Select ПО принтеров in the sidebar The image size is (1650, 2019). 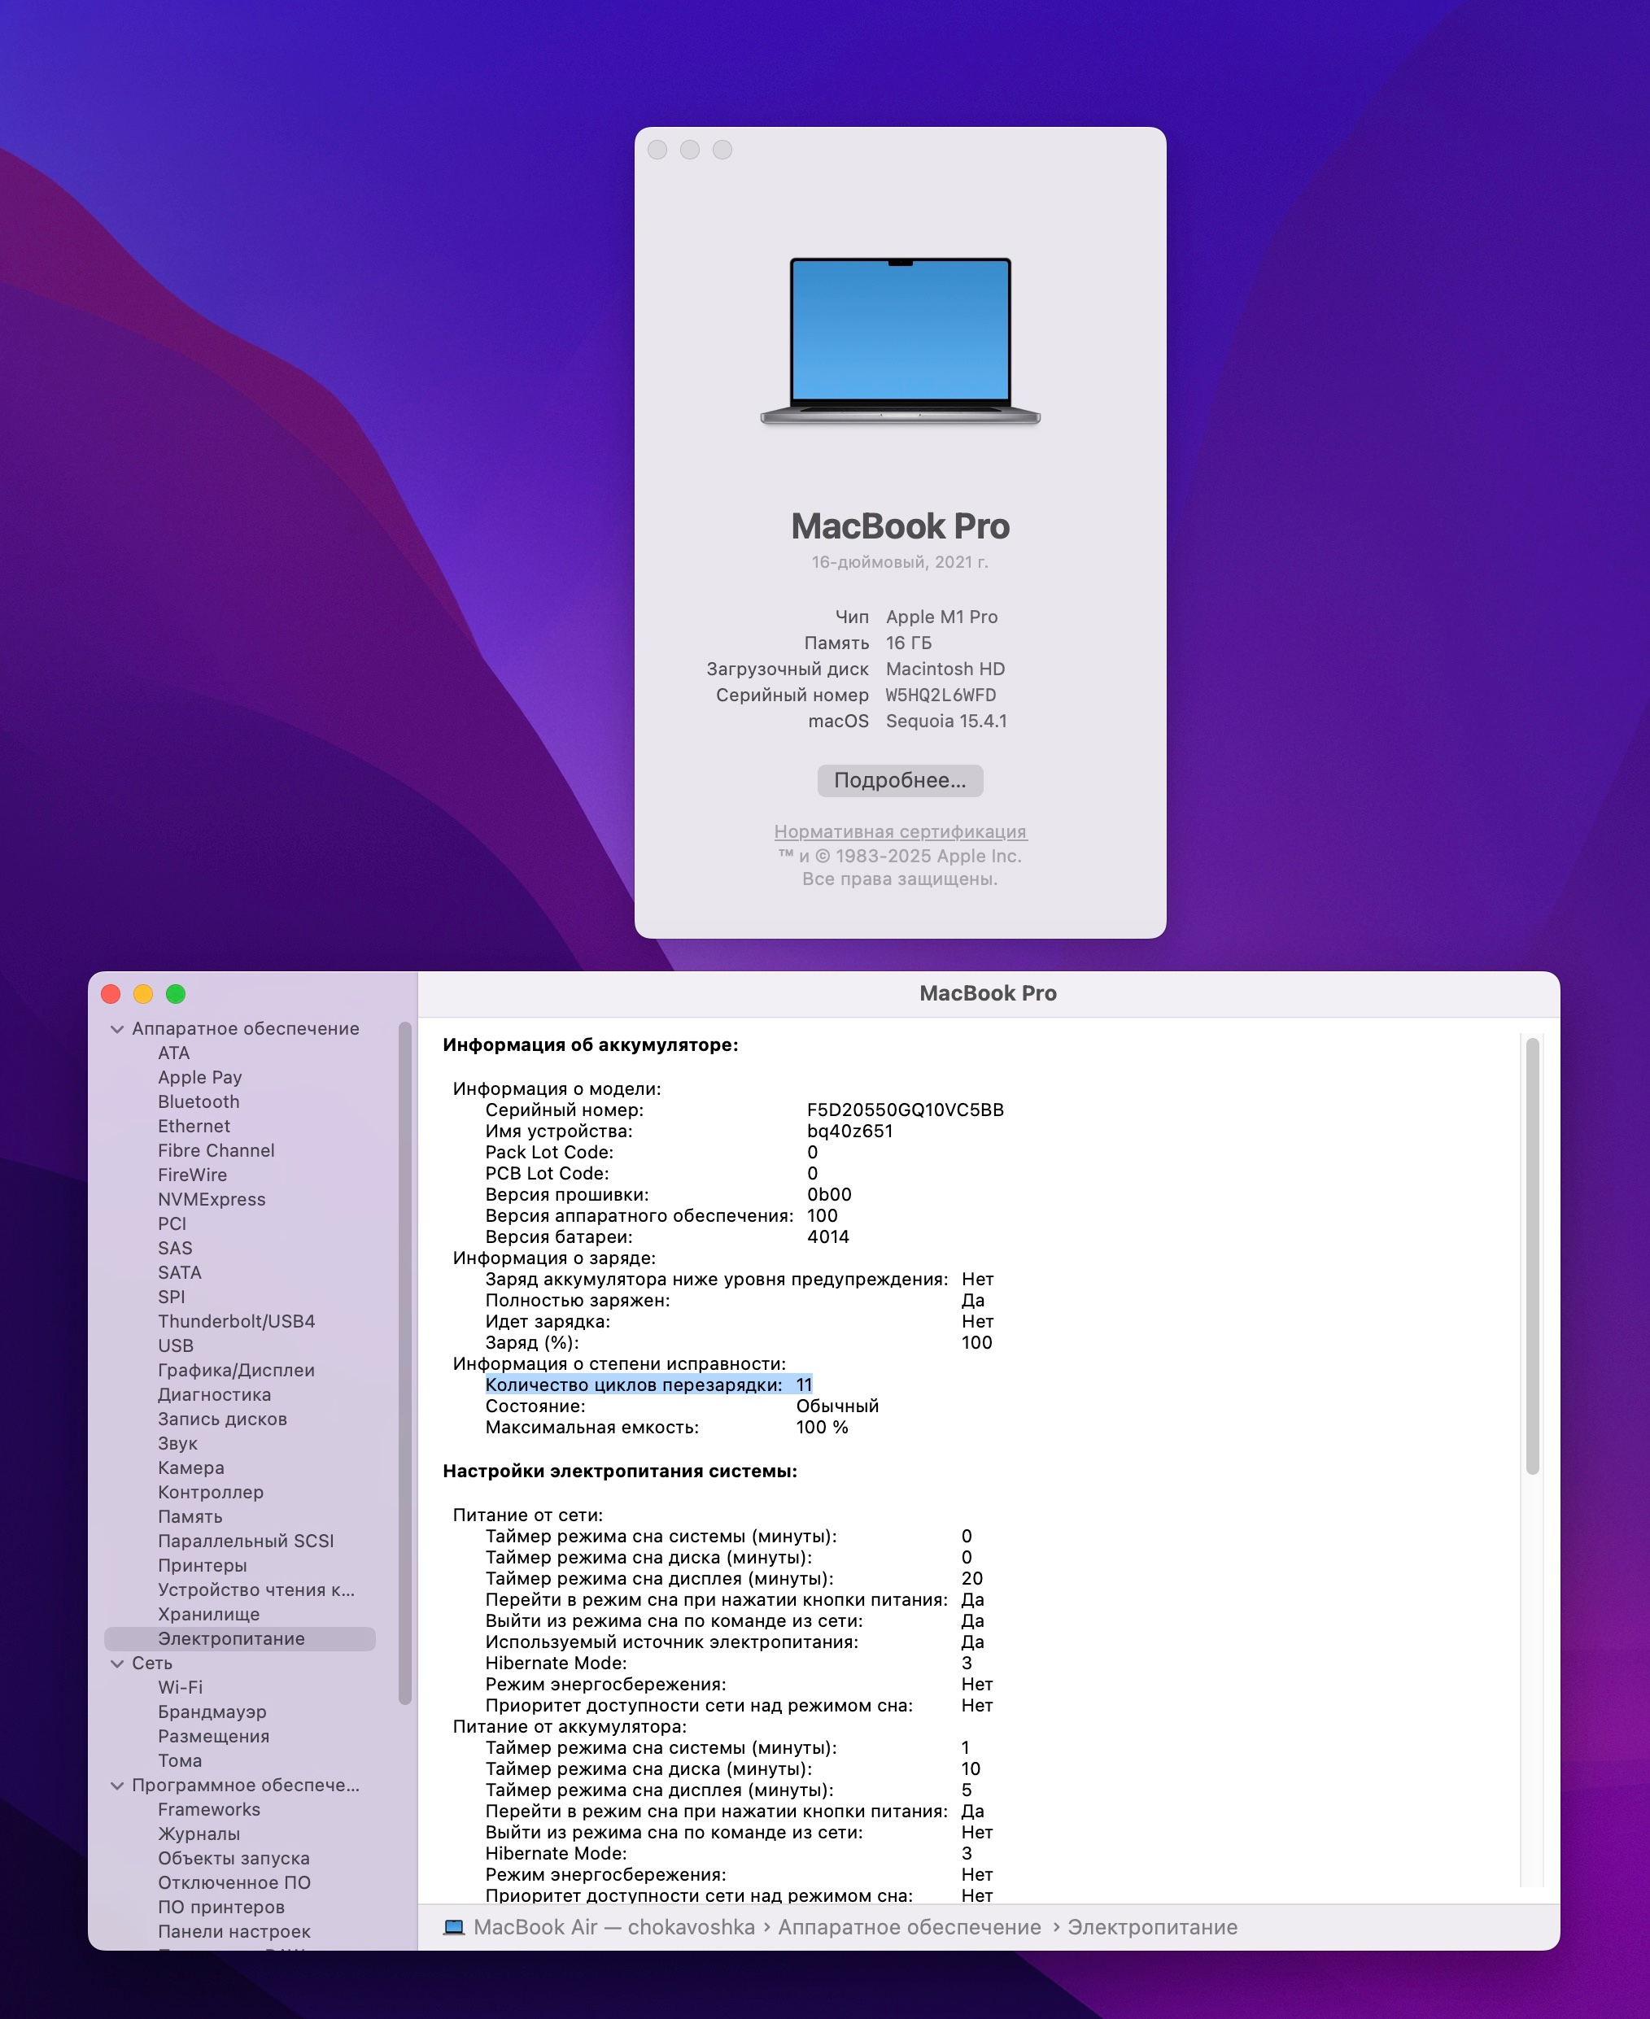pos(220,1907)
